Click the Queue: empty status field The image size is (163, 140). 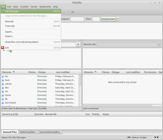(142, 137)
